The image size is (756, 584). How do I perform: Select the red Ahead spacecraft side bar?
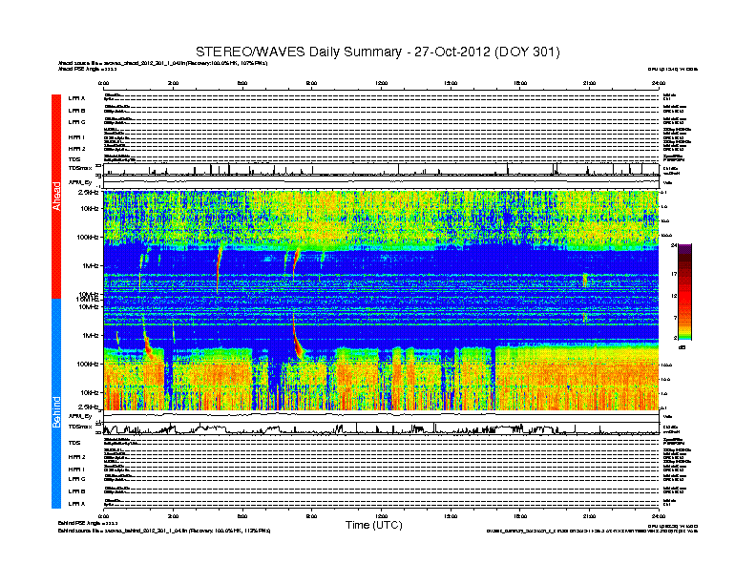(x=56, y=196)
